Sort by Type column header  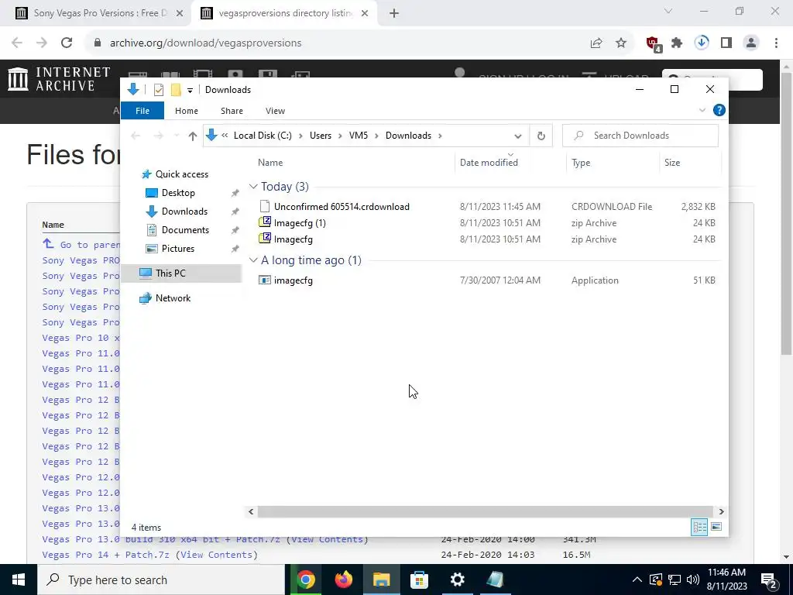(581, 163)
